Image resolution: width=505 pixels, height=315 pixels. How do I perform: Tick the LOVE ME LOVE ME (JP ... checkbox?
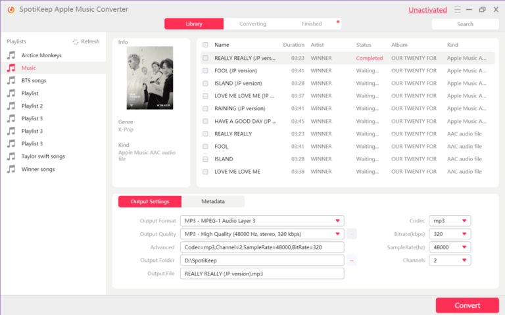tap(205, 95)
